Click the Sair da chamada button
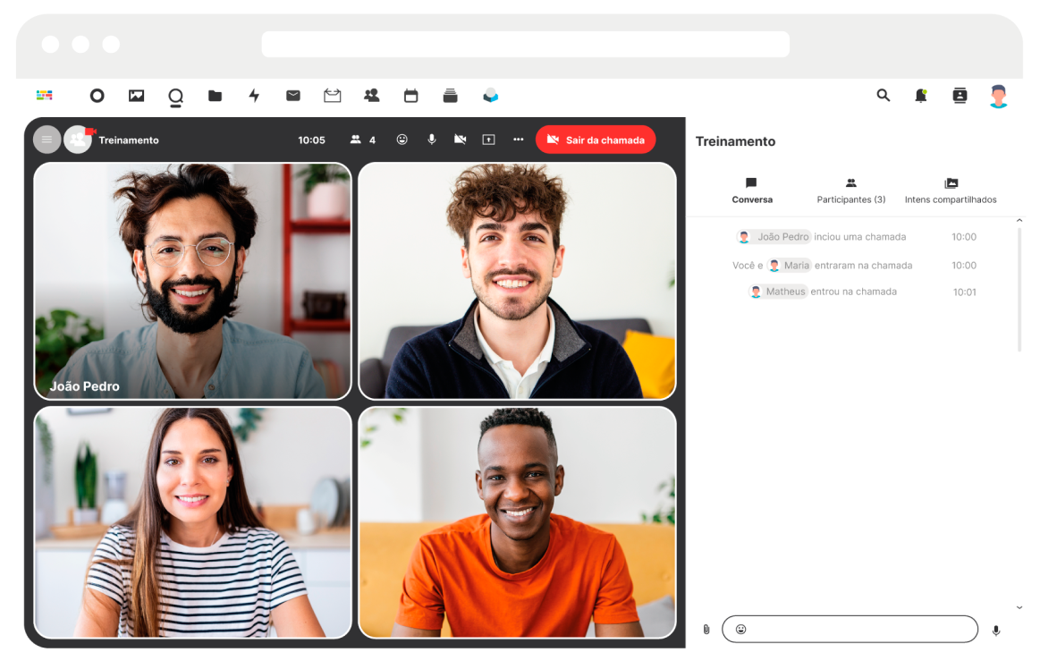The width and height of the screenshot is (1040, 669). click(596, 140)
